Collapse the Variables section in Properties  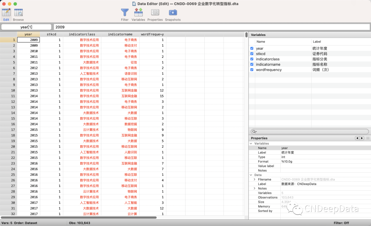tap(251, 143)
